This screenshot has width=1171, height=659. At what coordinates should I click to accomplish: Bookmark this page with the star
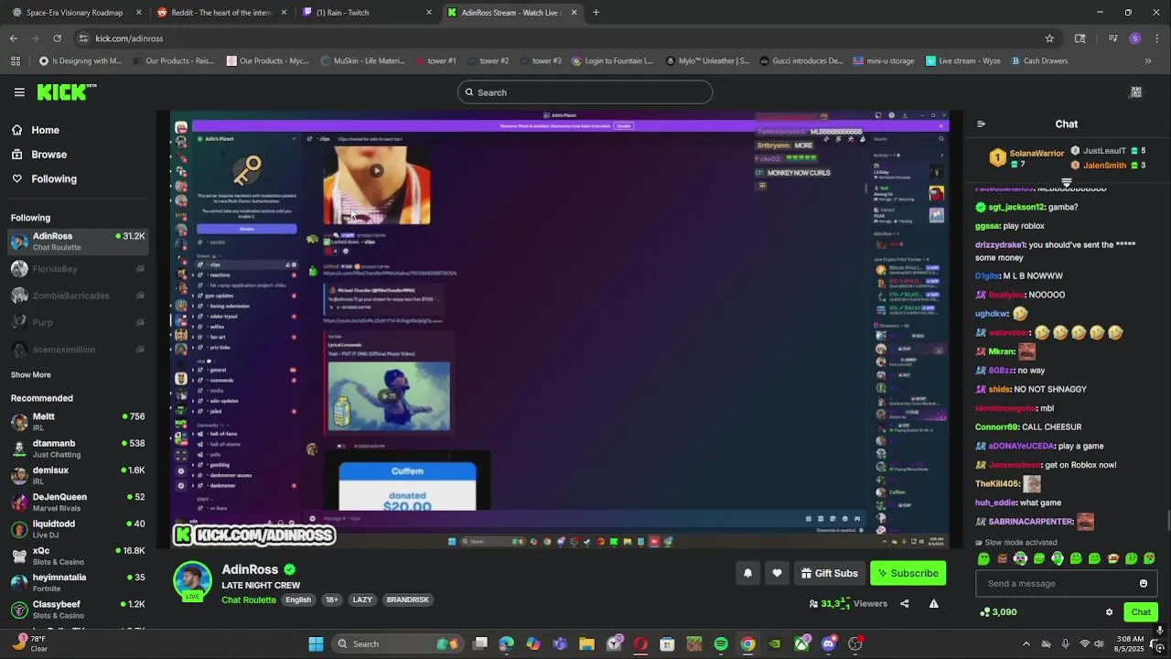pos(1049,38)
